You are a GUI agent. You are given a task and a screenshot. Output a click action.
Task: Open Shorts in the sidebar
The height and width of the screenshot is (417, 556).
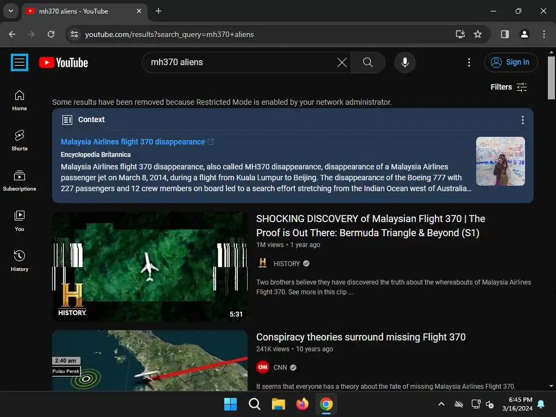click(20, 141)
